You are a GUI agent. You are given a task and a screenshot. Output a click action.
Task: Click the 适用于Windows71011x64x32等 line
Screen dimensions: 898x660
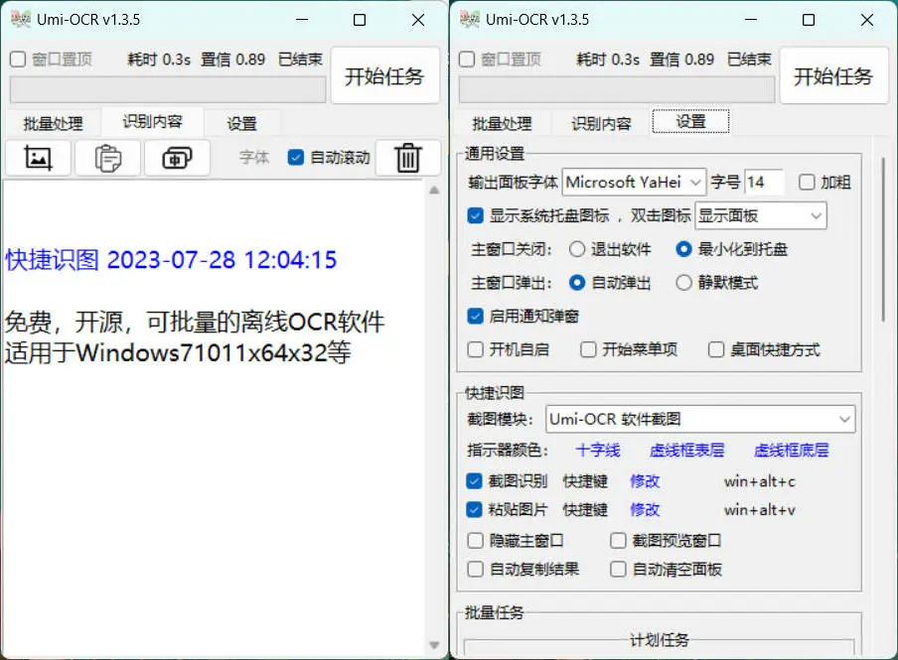178,352
